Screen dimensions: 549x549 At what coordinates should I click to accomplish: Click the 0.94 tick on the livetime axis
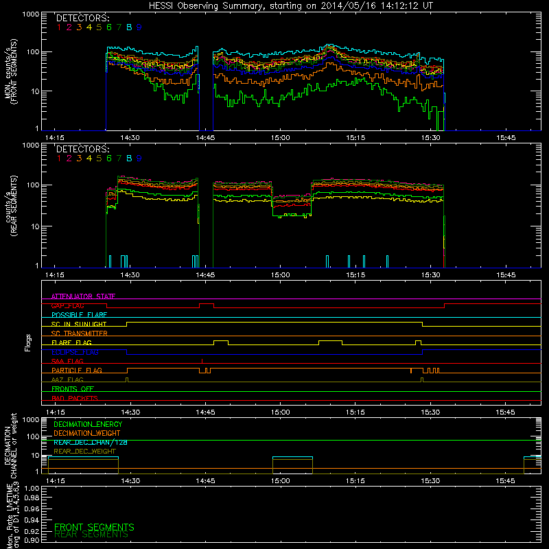pyautogui.click(x=32, y=520)
